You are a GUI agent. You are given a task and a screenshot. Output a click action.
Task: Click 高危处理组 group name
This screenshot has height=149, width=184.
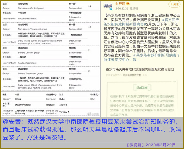[x=23, y=25]
